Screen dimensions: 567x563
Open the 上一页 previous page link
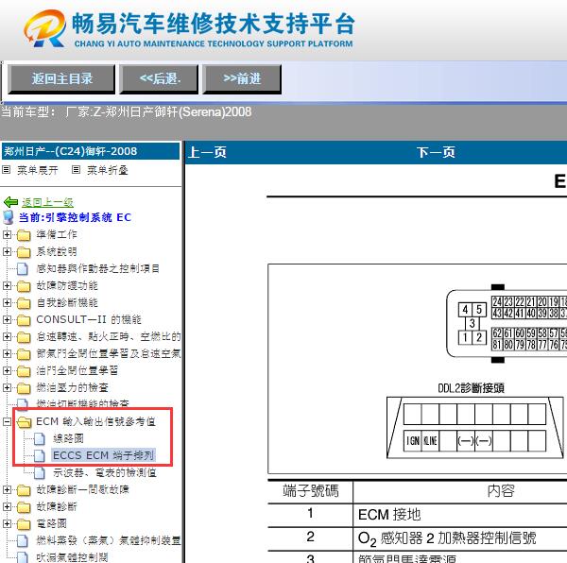pos(207,152)
